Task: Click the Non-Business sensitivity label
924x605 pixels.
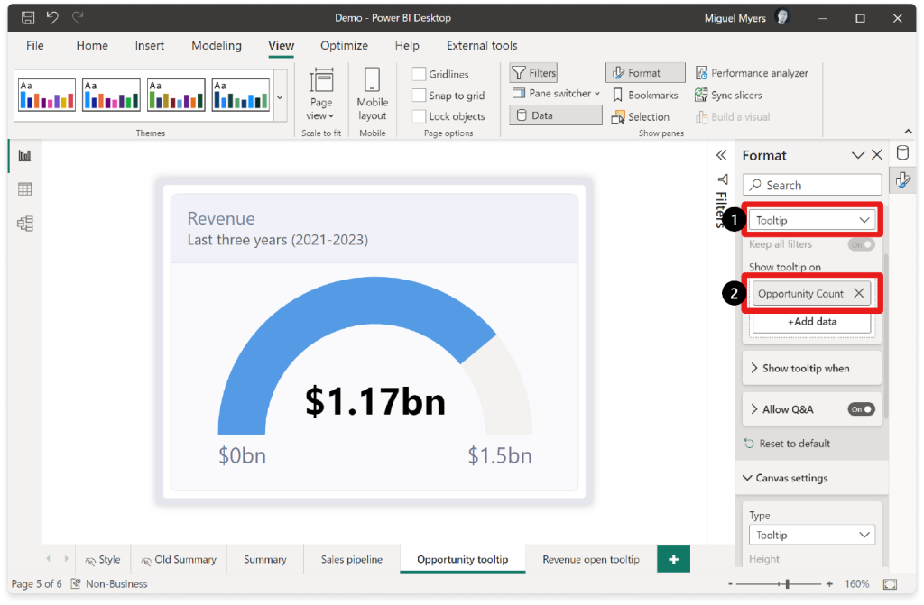Action: pos(109,583)
